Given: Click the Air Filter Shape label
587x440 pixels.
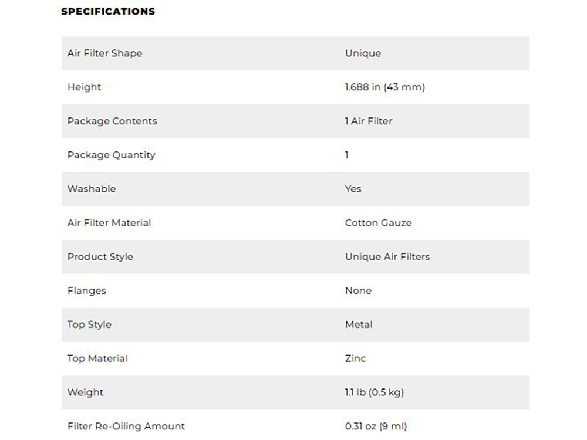Looking at the screenshot, I should (104, 53).
